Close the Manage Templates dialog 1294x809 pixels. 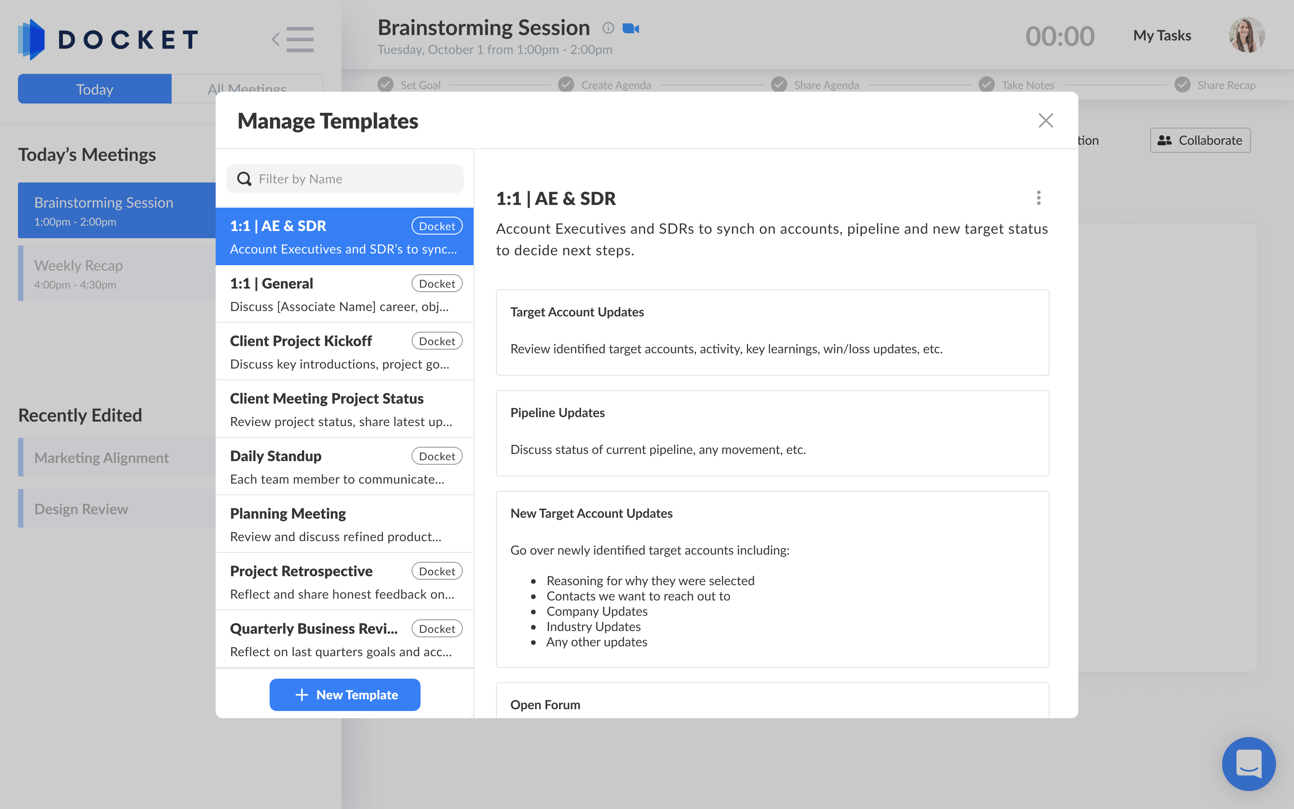tap(1046, 120)
